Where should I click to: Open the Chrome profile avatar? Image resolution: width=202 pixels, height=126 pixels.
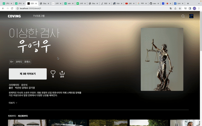tap(194, 8)
